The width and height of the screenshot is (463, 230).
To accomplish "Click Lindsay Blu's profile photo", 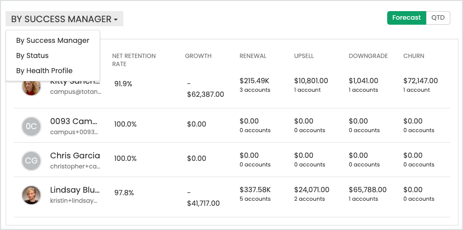I will click(x=31, y=195).
